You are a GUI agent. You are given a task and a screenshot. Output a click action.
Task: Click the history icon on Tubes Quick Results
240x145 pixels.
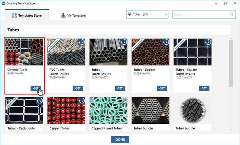(124, 42)
